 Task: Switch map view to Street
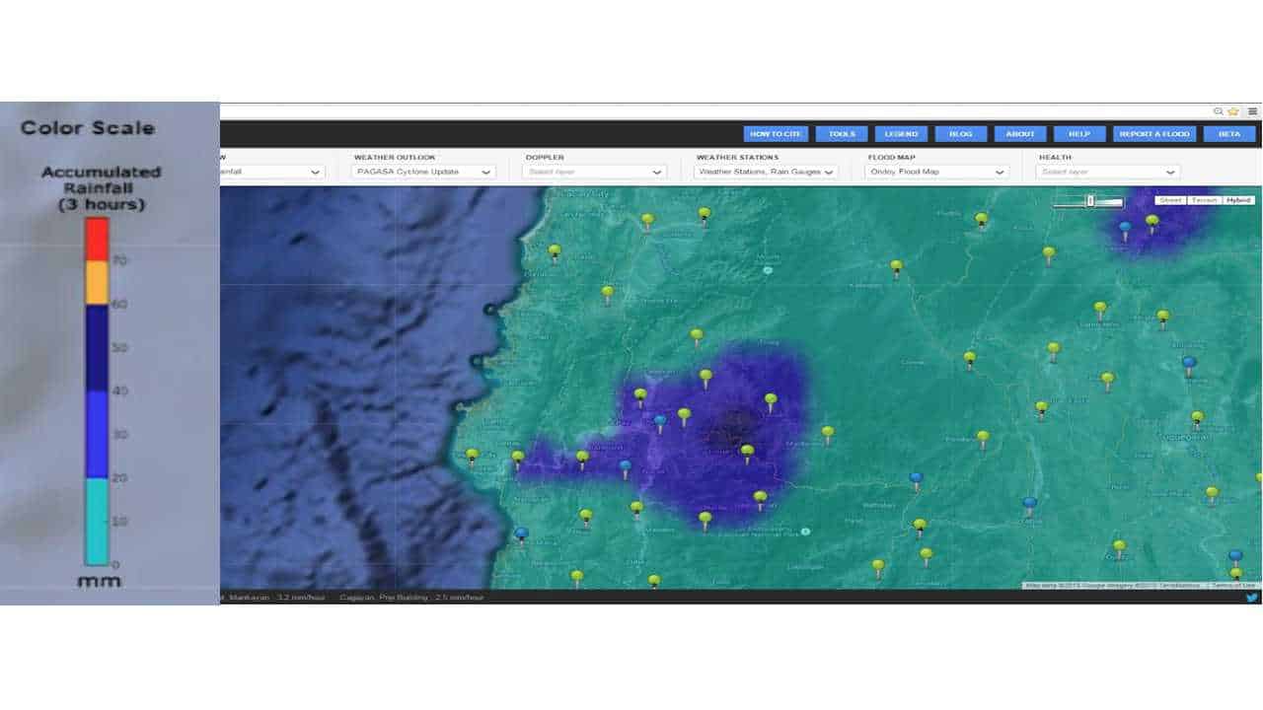[1170, 200]
